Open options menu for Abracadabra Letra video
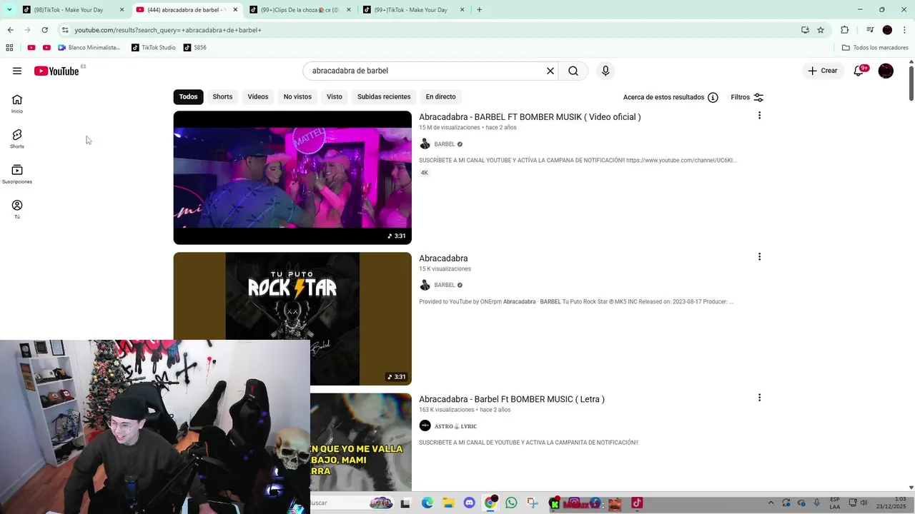Screen dimensions: 915x514 [759, 398]
